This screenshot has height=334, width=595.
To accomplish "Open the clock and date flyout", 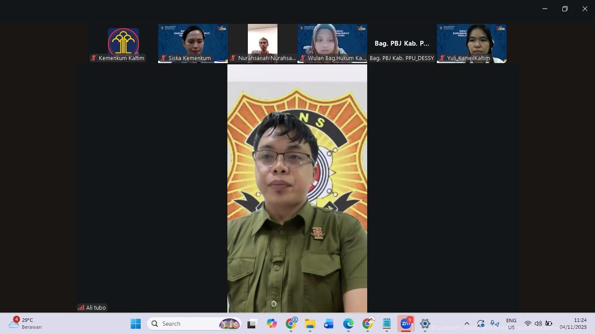I will click(573, 324).
